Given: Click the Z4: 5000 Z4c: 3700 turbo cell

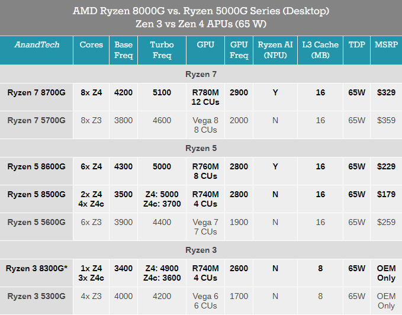Looking at the screenshot, I should click(162, 199).
